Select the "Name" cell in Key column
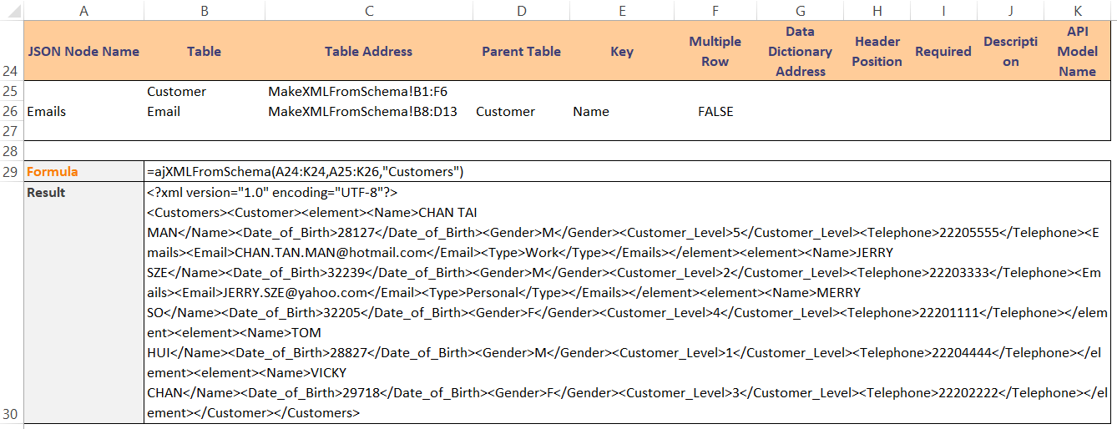 click(x=591, y=112)
